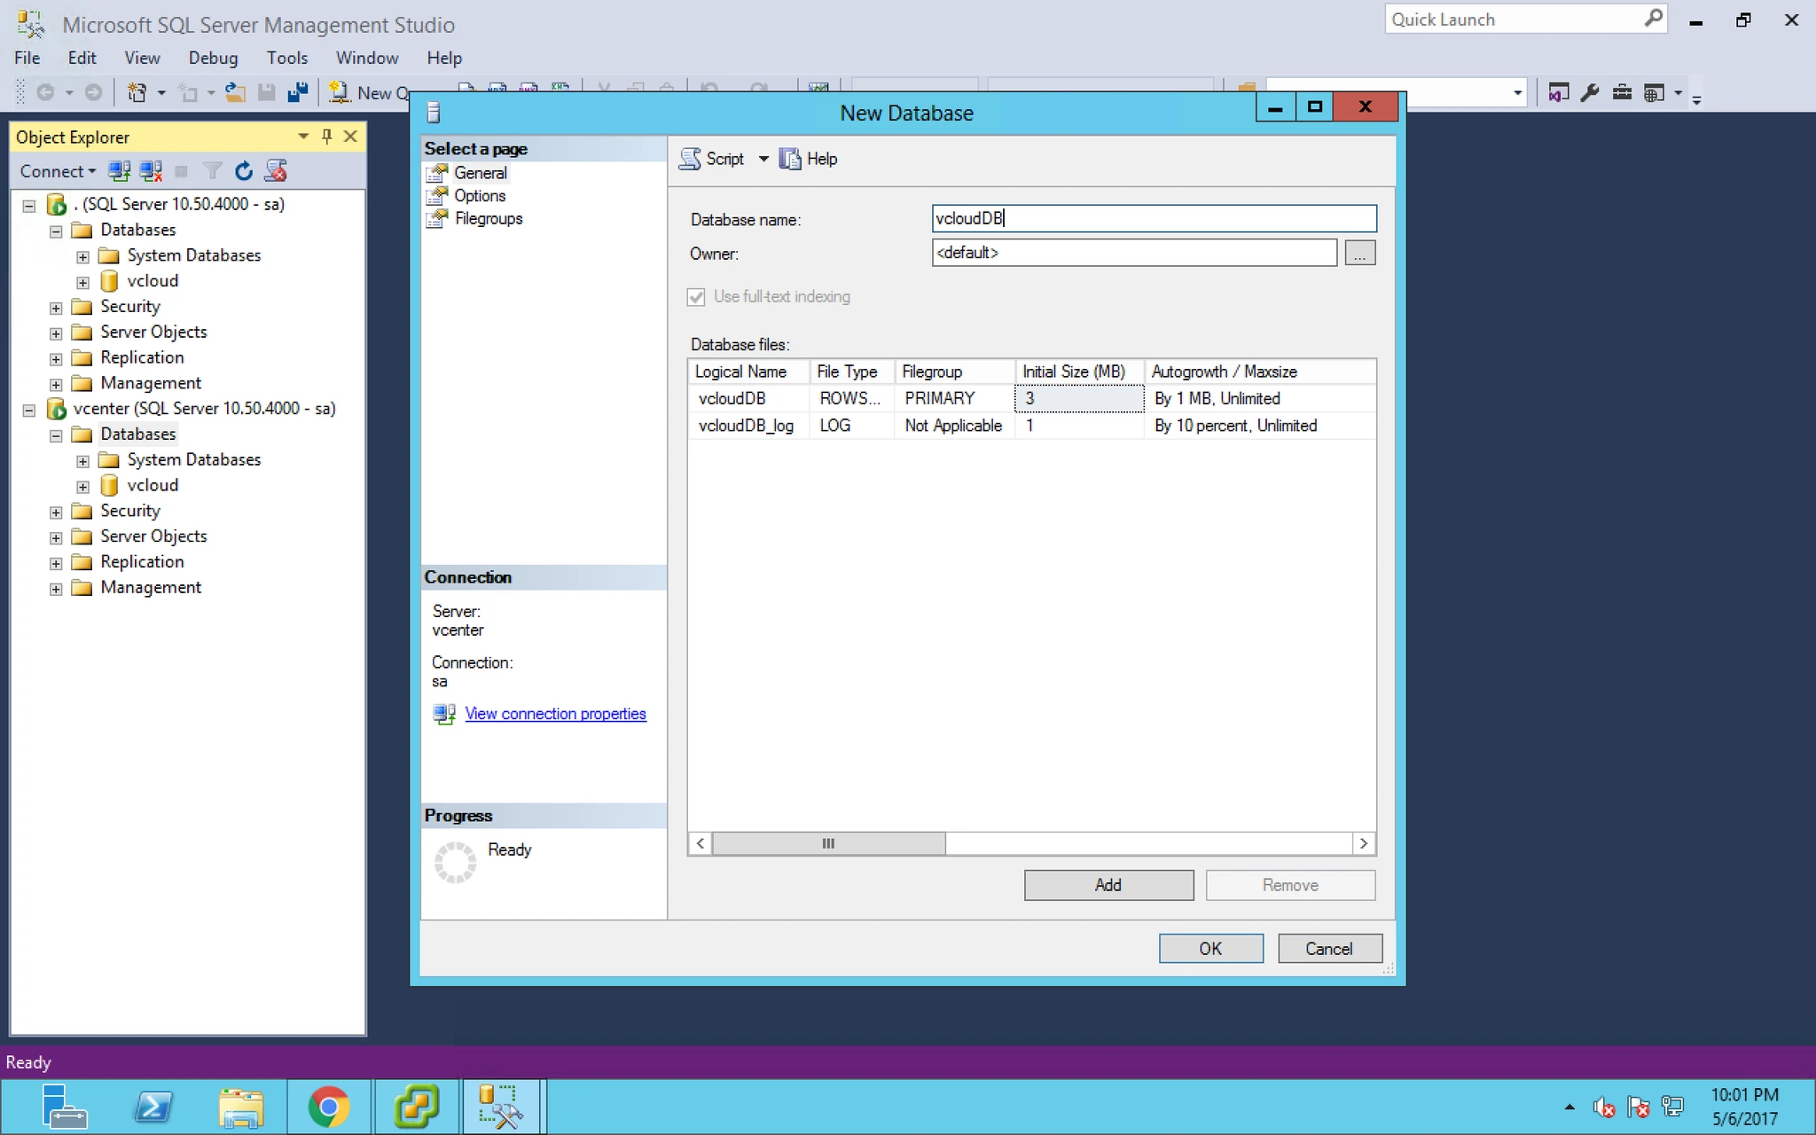Click the Owner input field

coord(1134,253)
